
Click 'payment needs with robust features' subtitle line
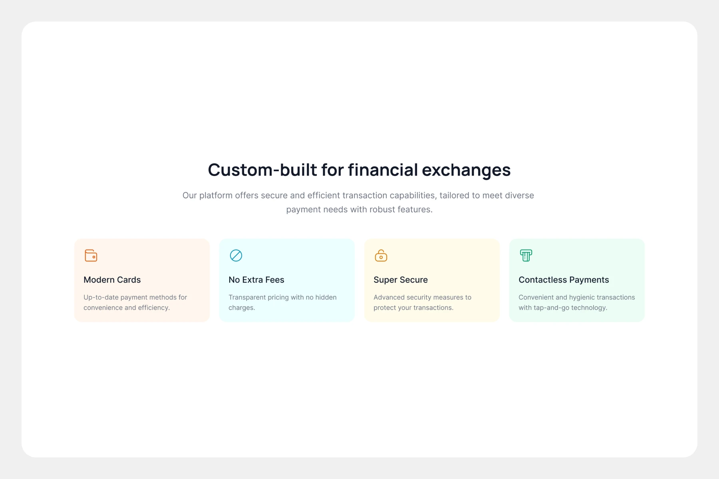click(x=359, y=210)
